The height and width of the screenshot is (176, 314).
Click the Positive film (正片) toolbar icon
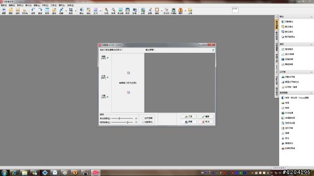coord(96,11)
